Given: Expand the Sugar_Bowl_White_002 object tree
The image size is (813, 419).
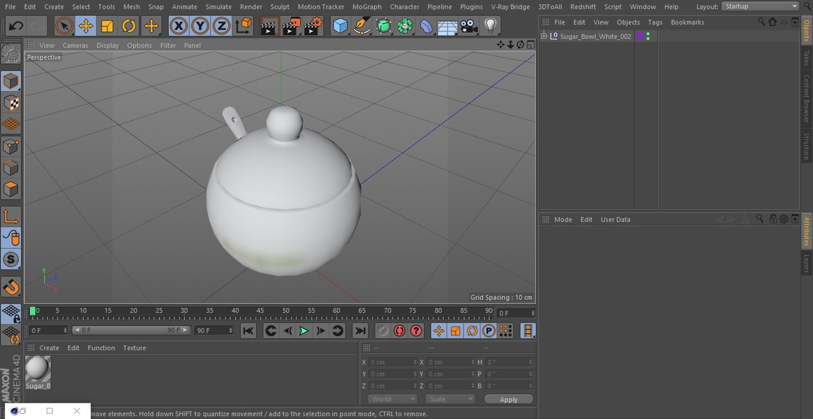Looking at the screenshot, I should (x=544, y=36).
